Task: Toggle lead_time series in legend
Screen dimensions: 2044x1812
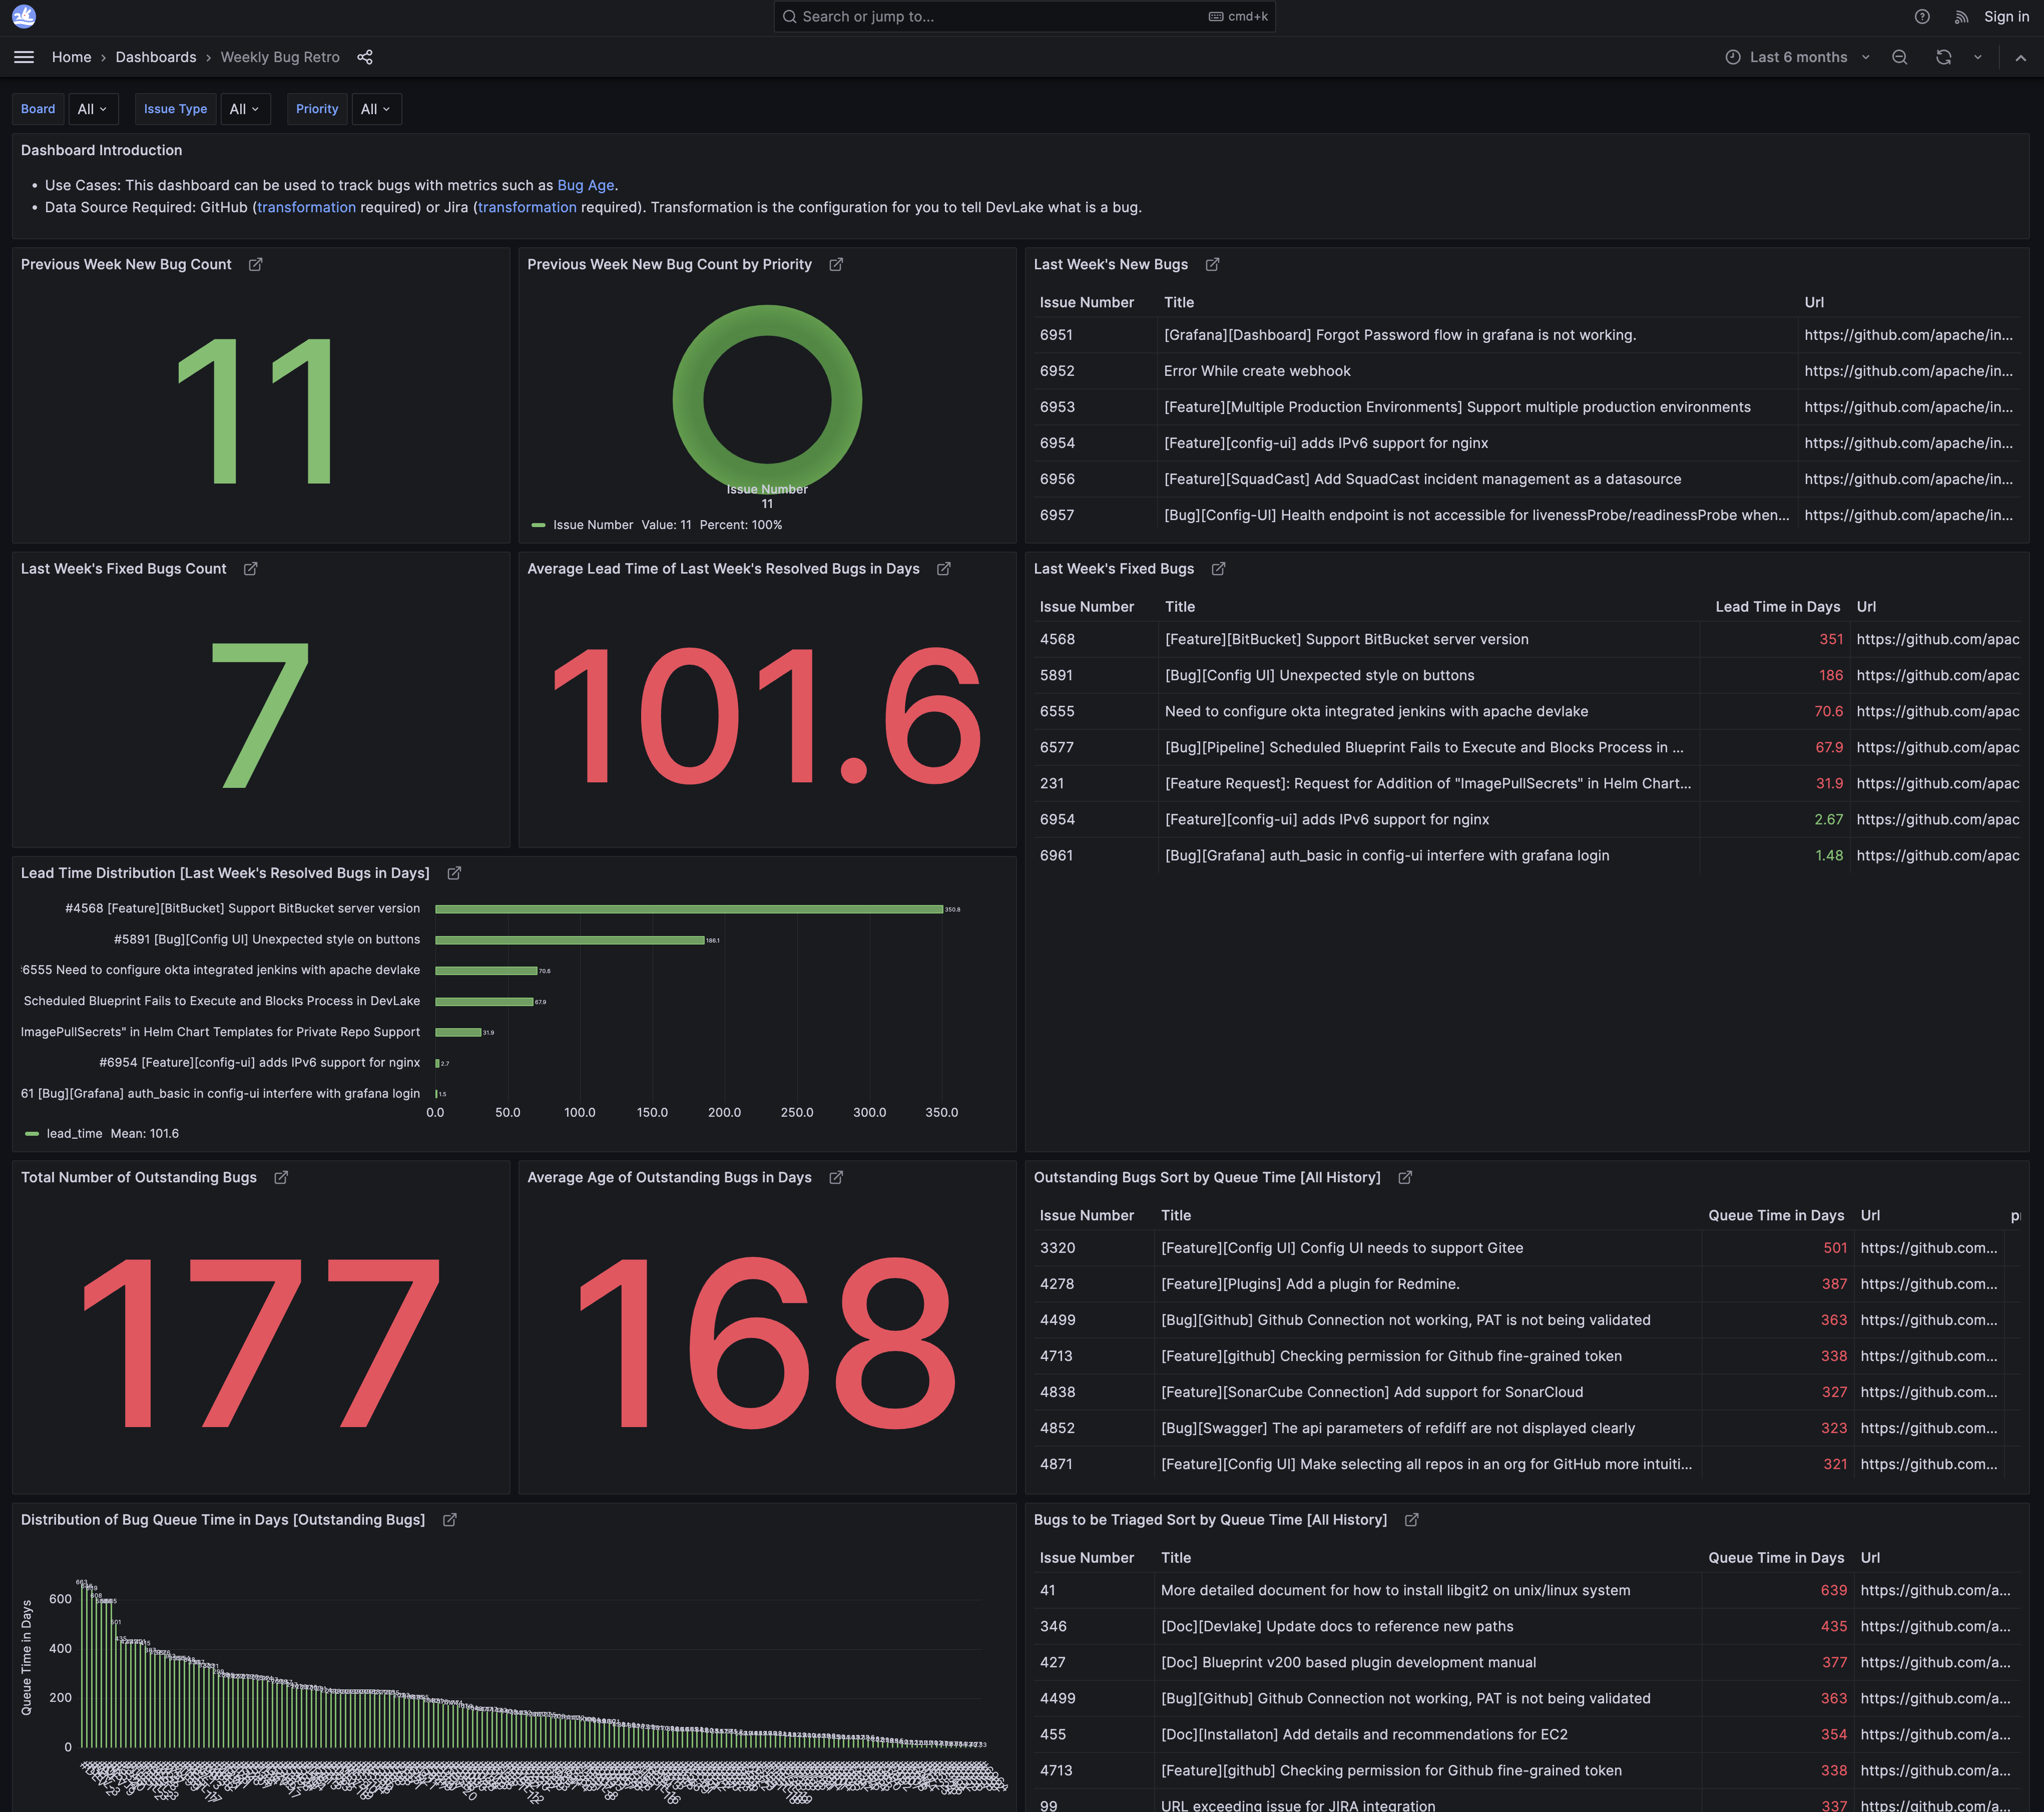Action: (x=74, y=1133)
